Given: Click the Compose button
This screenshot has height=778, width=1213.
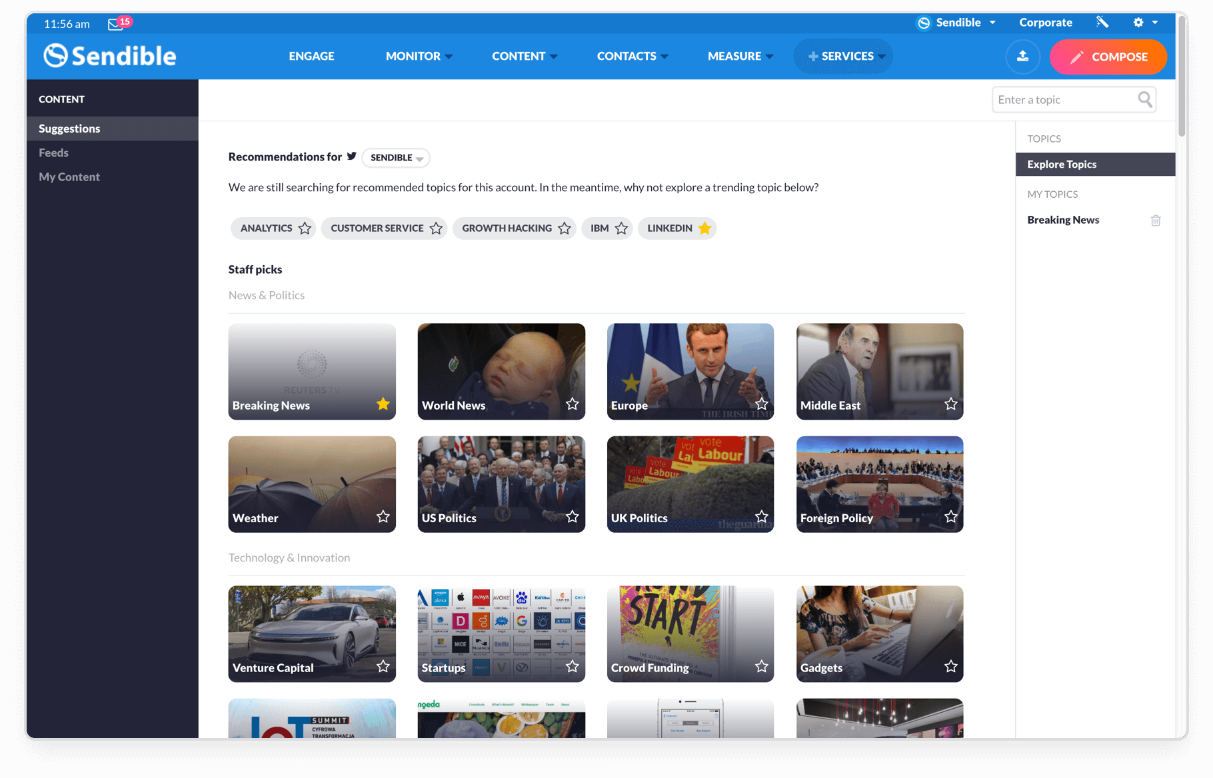Looking at the screenshot, I should click(1108, 57).
